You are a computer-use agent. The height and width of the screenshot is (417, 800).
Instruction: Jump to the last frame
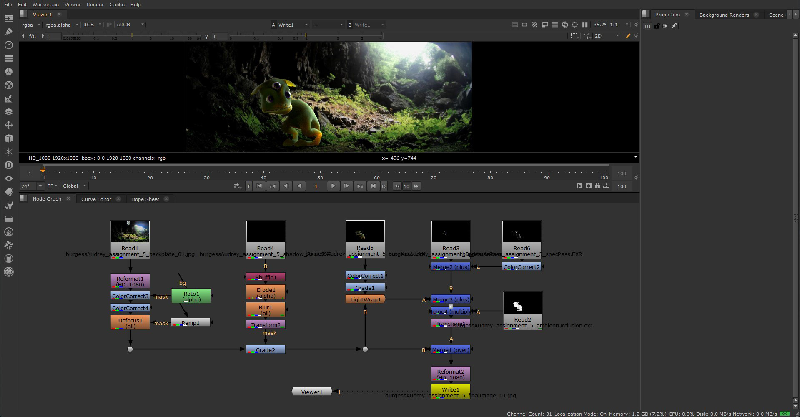coord(373,186)
